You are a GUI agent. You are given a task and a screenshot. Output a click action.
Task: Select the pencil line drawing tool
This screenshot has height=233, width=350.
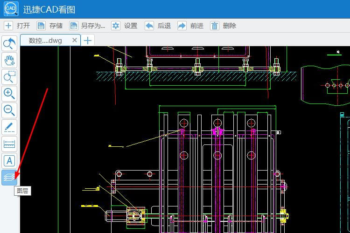click(9, 127)
